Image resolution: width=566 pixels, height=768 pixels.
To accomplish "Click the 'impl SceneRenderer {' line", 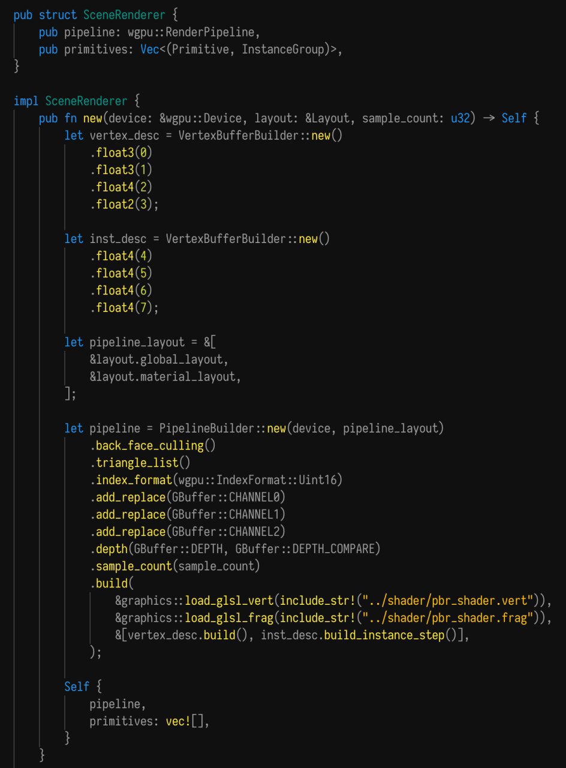I will [77, 101].
